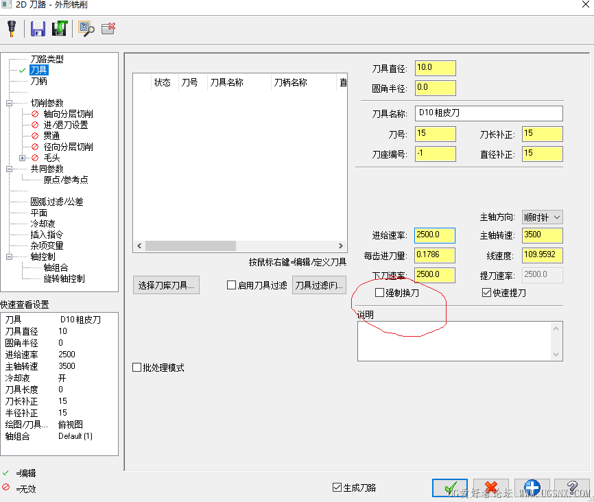The width and height of the screenshot is (594, 502).
Task: Select 刀具 page in the tree
Action: (x=38, y=70)
